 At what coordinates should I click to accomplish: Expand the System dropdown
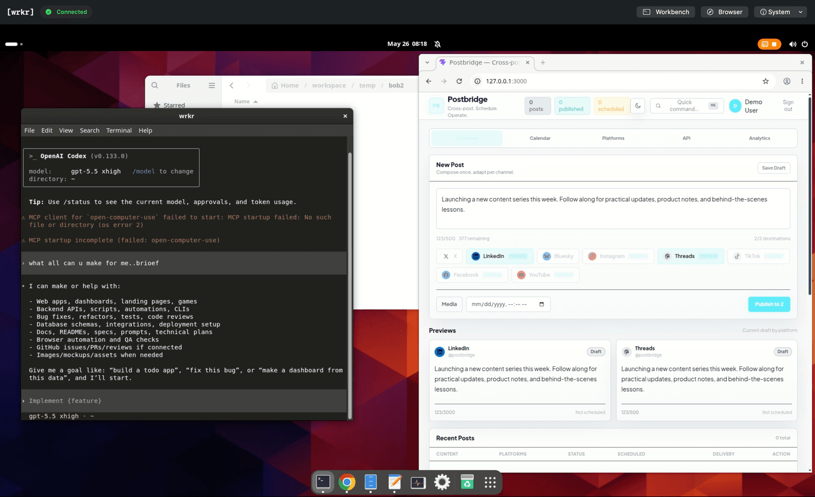tap(781, 12)
